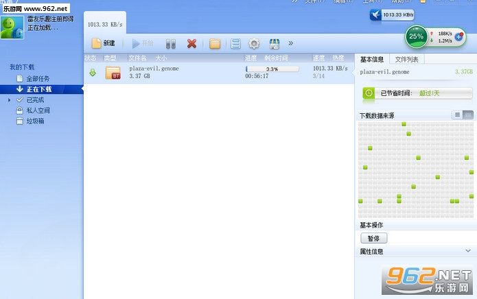The width and height of the screenshot is (477, 299).
Task: Click the green clock saved-time icon
Action: 369,93
